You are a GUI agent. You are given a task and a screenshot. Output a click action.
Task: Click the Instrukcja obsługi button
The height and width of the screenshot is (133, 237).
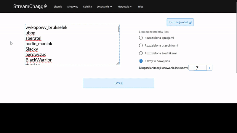(x=180, y=22)
